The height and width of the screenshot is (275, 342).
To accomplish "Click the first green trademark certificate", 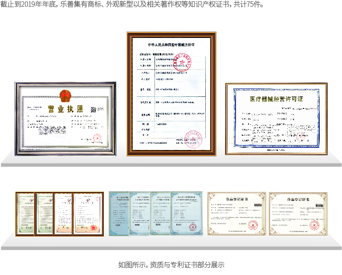I will coord(25,214).
